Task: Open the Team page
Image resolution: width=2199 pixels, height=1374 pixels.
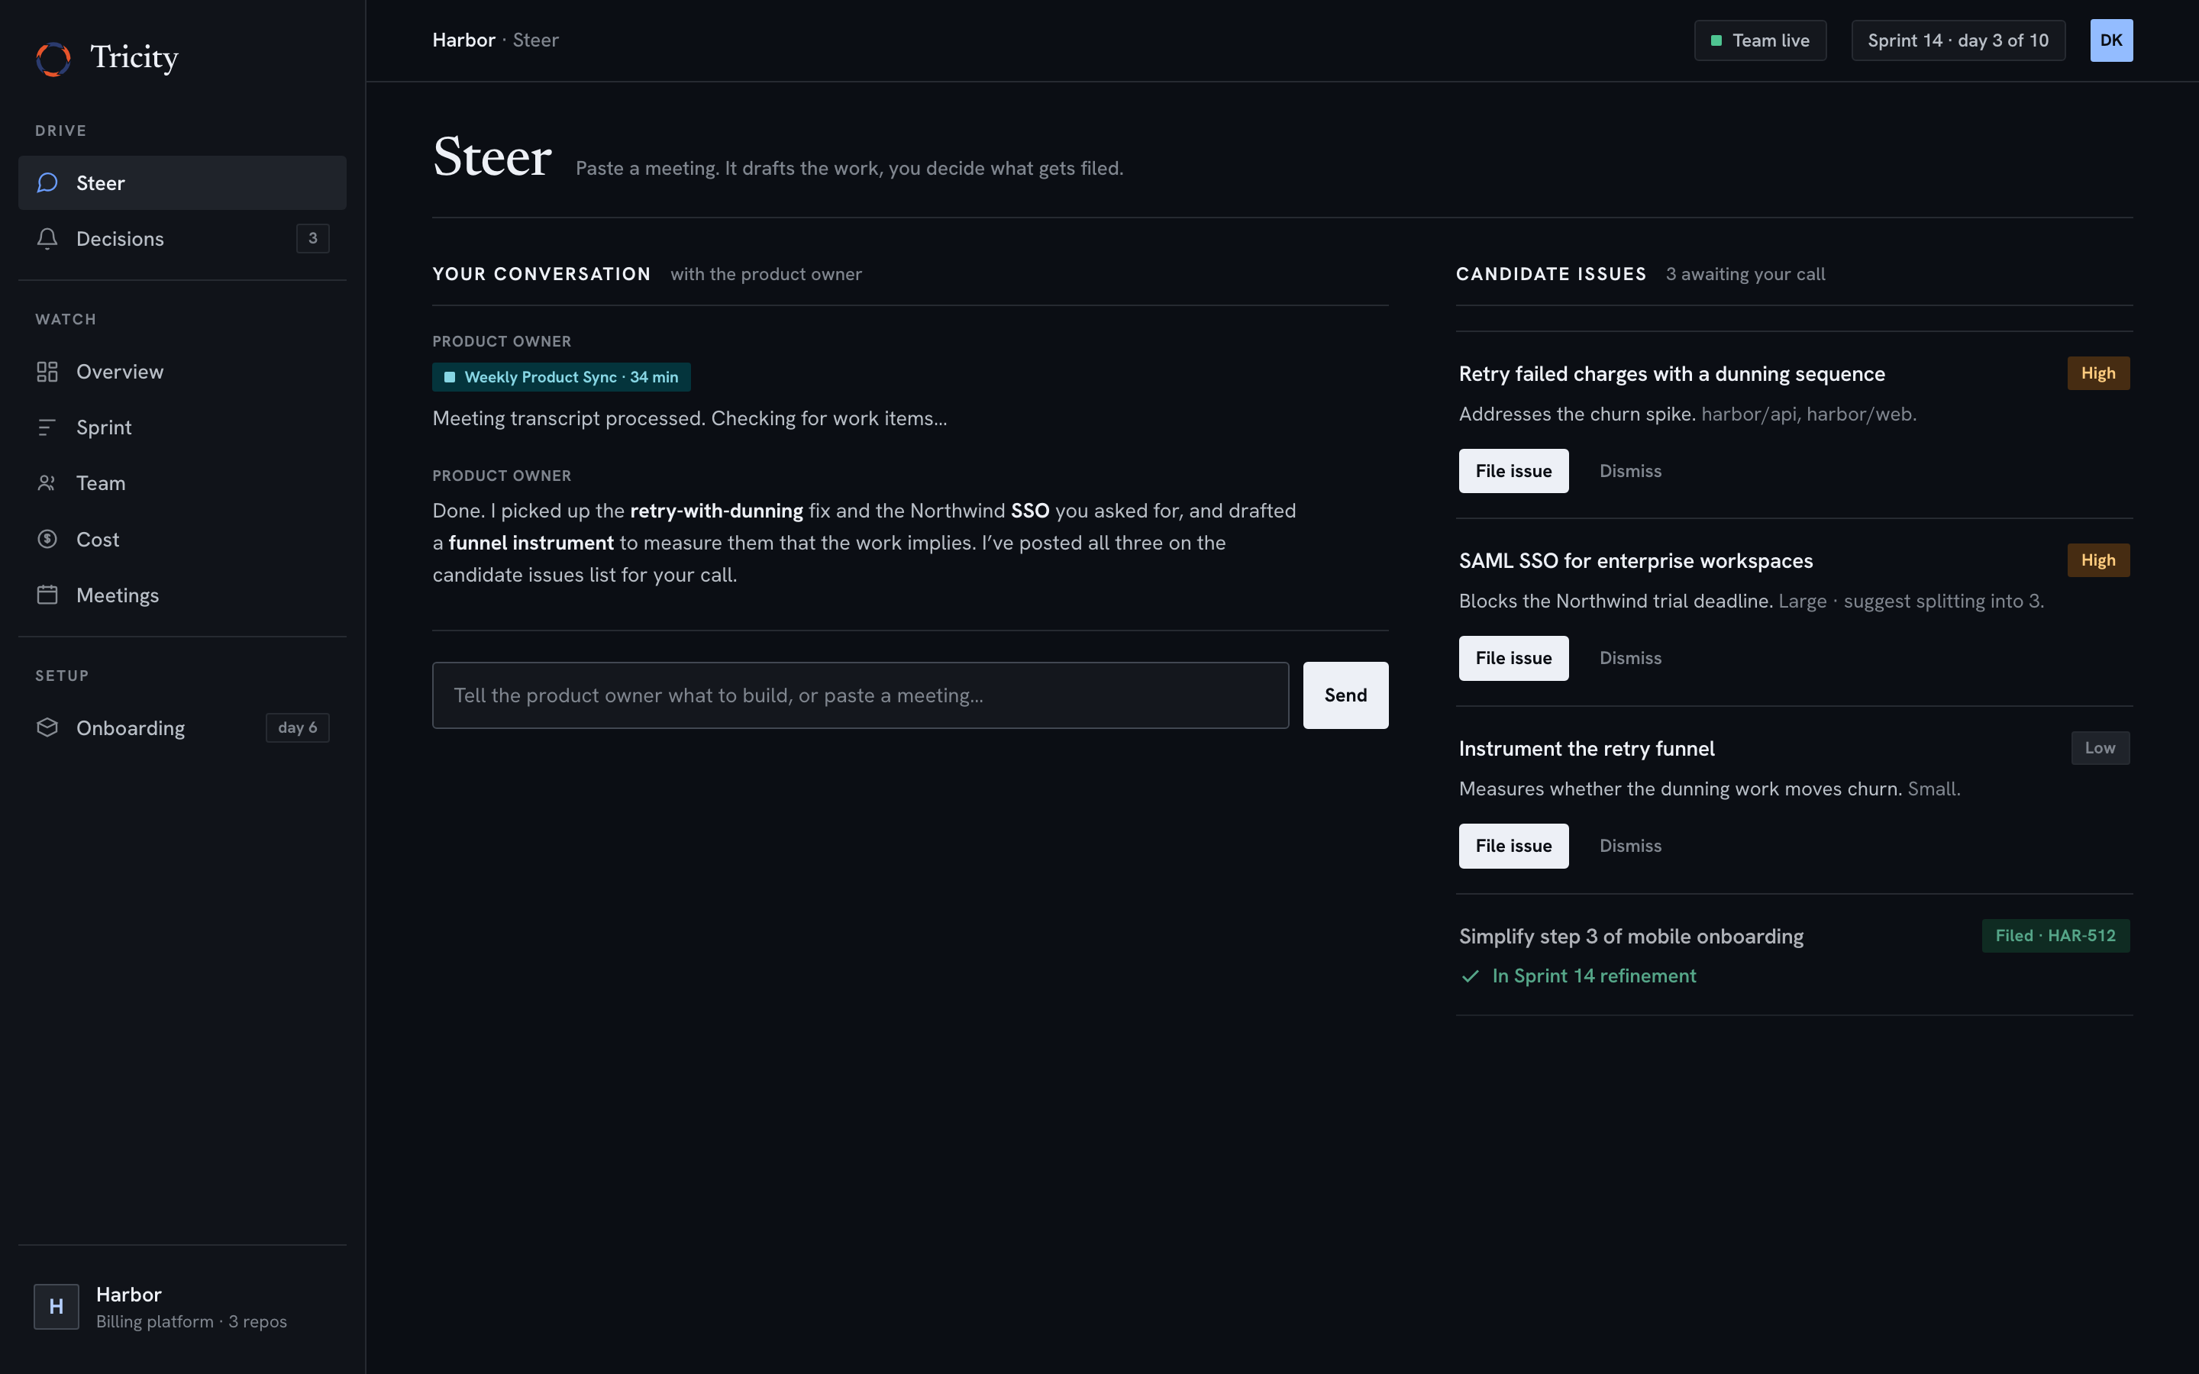Action: click(x=182, y=482)
